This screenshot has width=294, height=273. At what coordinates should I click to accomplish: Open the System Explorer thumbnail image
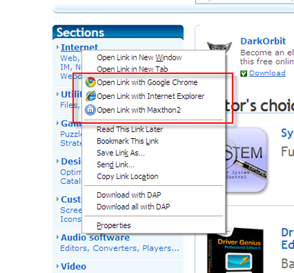click(x=246, y=160)
